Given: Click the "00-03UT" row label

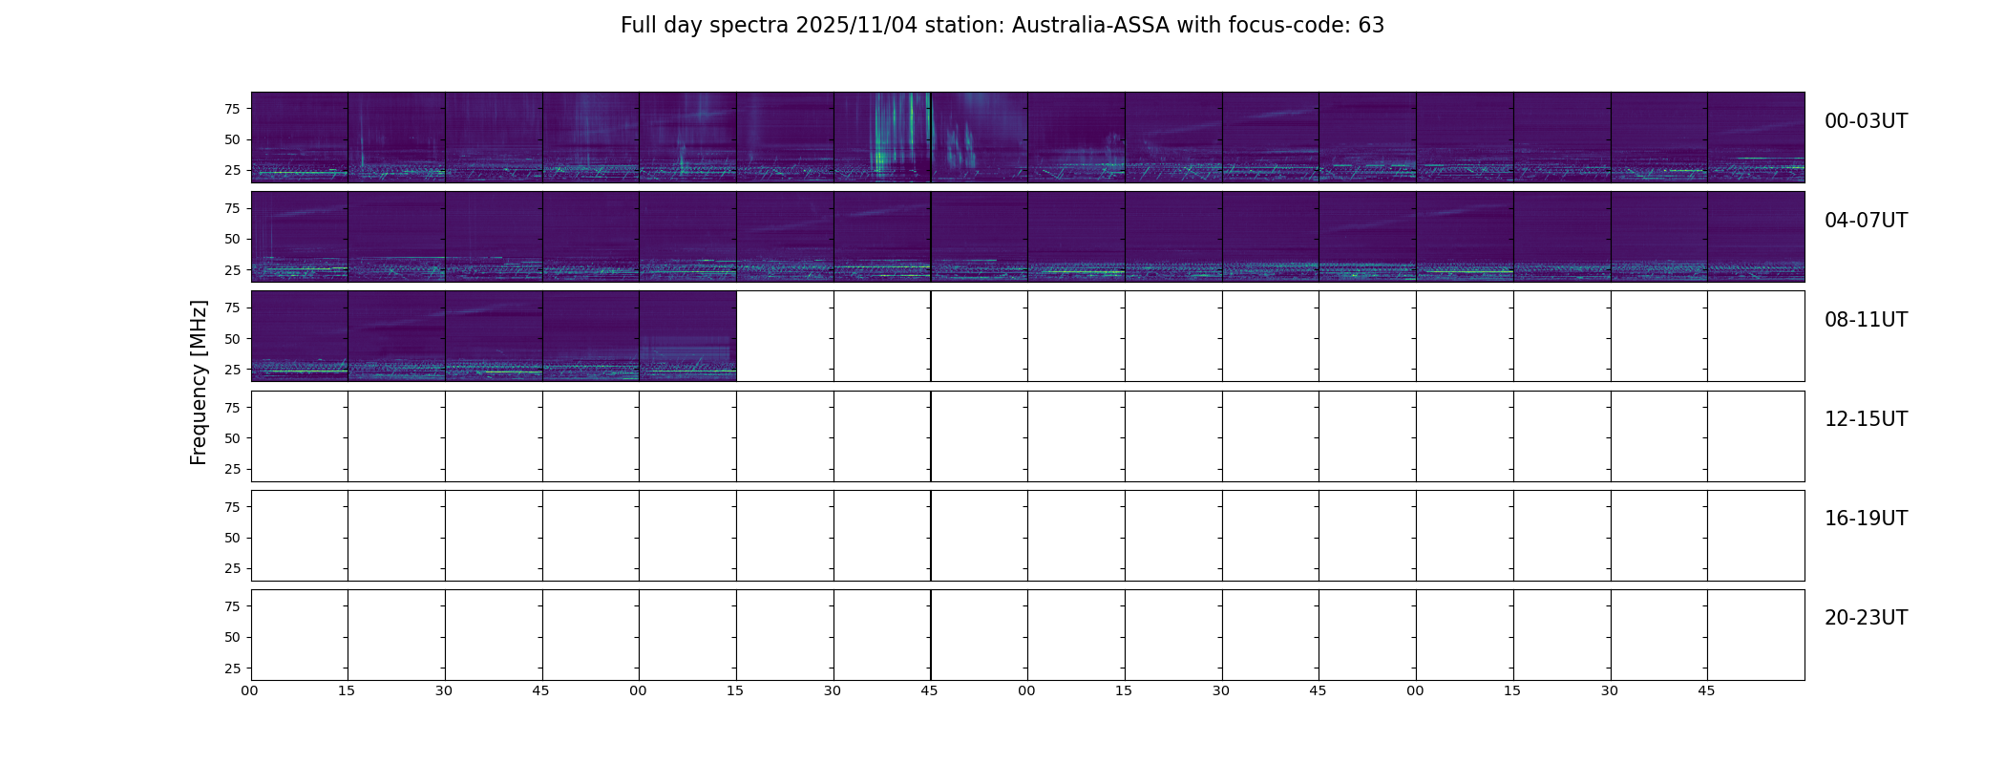Looking at the screenshot, I should tap(1866, 121).
